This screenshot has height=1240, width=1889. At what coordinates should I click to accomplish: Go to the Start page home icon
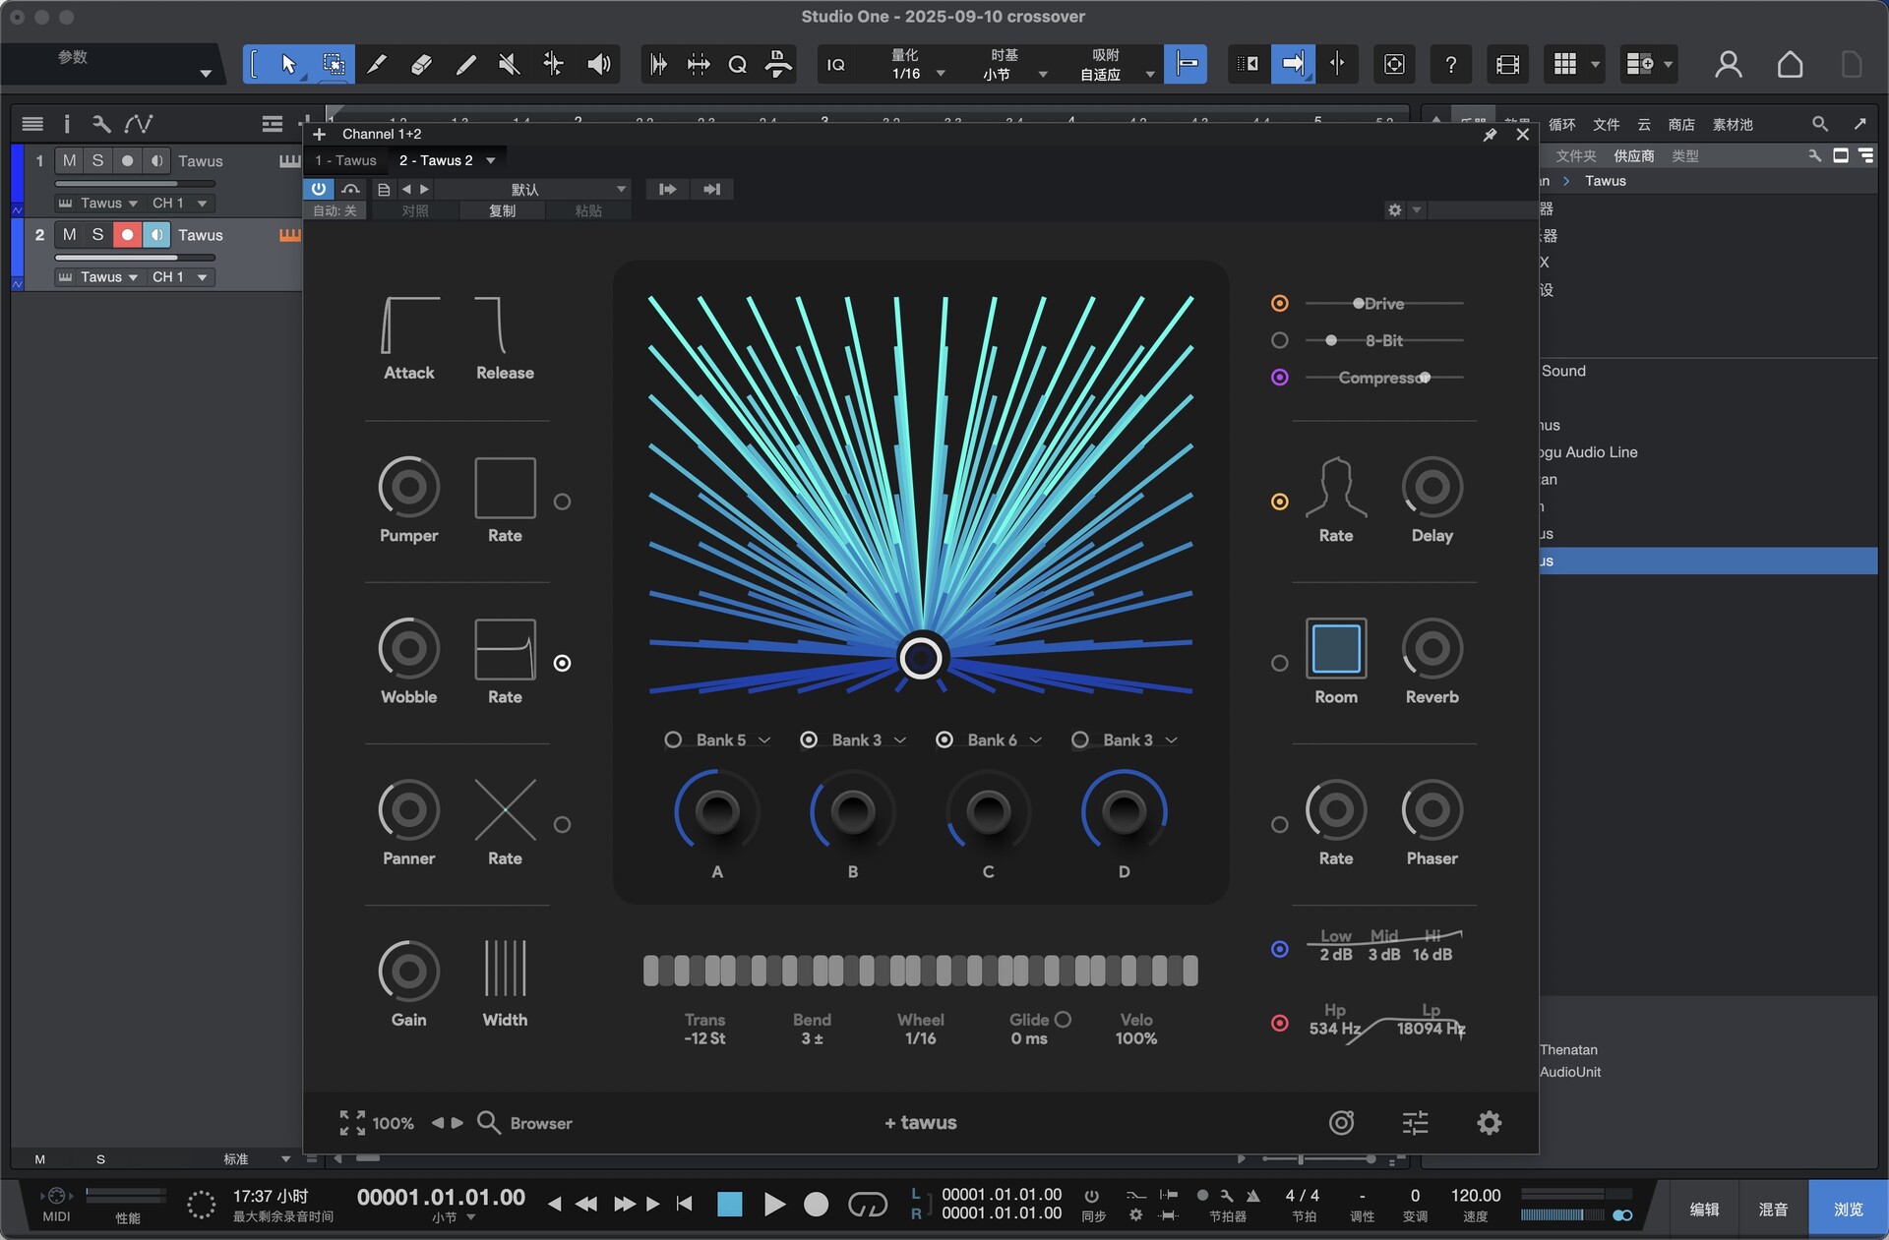(x=1790, y=64)
